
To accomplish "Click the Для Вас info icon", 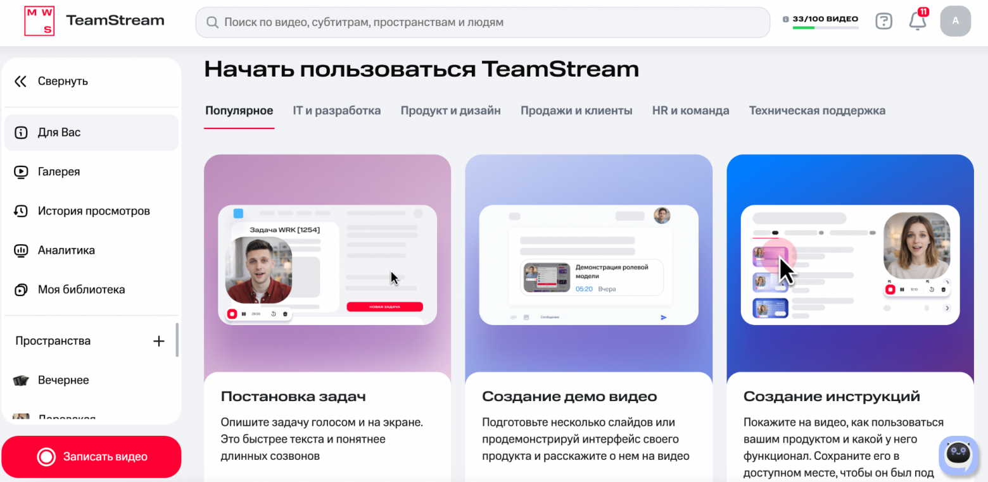I will tap(21, 133).
